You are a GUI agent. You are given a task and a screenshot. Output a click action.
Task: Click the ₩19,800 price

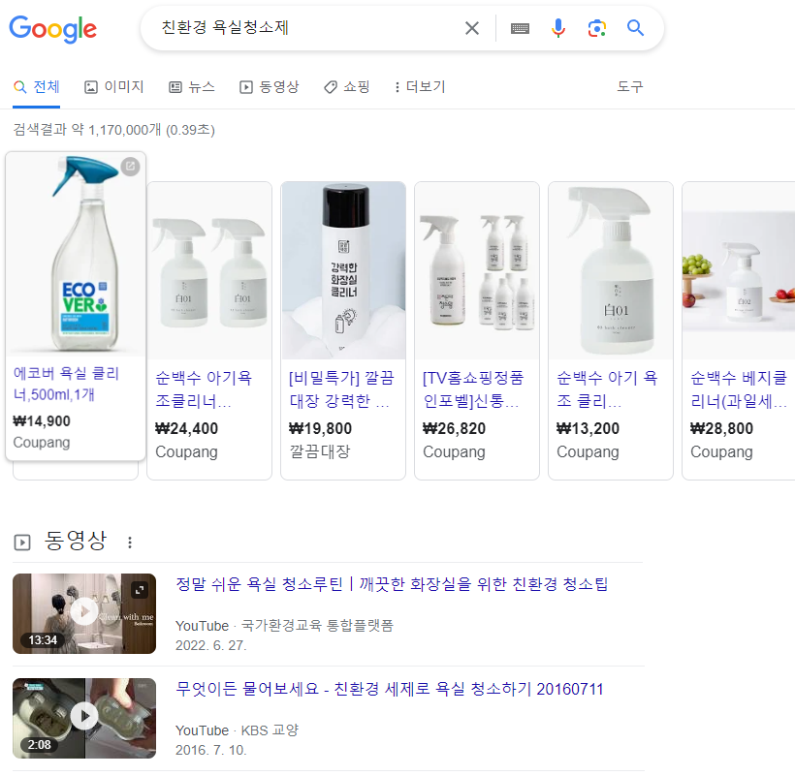click(x=320, y=428)
